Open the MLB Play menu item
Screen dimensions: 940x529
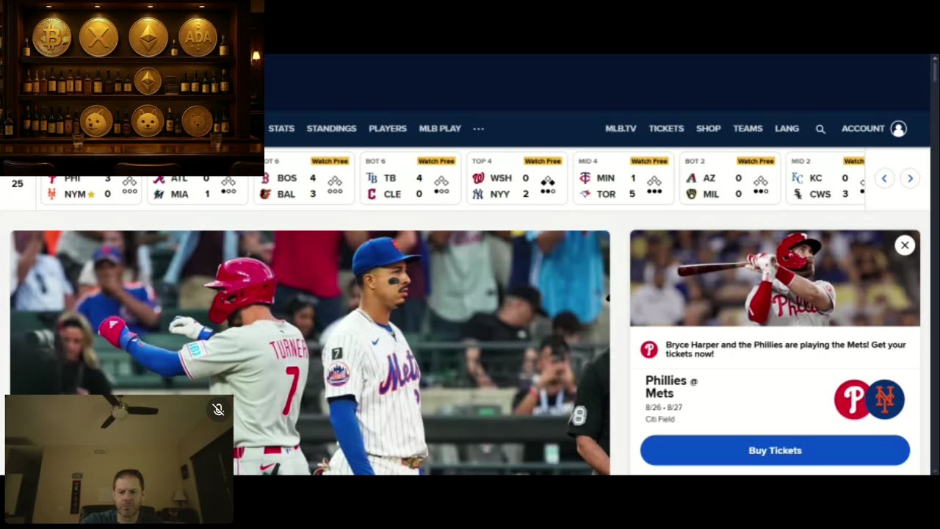[x=440, y=129]
